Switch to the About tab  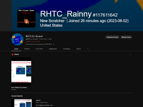click(78, 49)
